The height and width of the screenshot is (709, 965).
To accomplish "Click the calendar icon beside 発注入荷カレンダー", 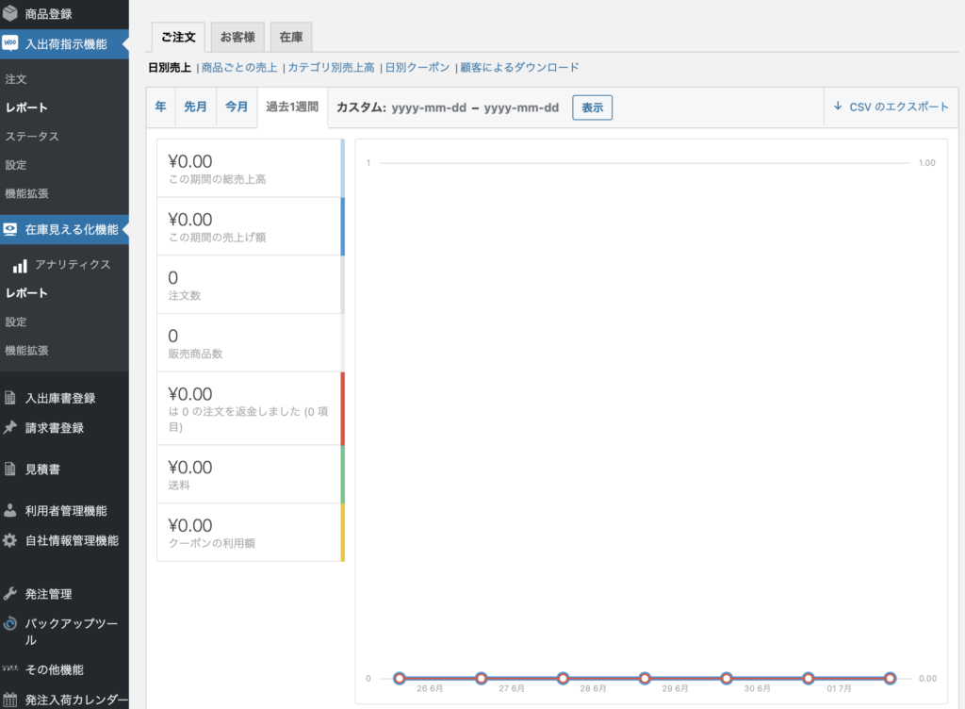I will (10, 700).
